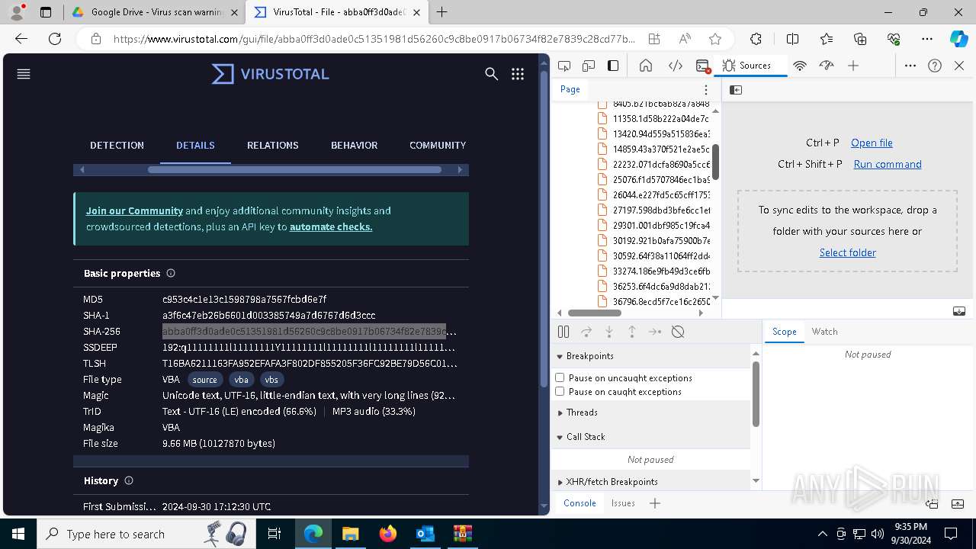
Task: Click the History info icon
Action: [129, 480]
